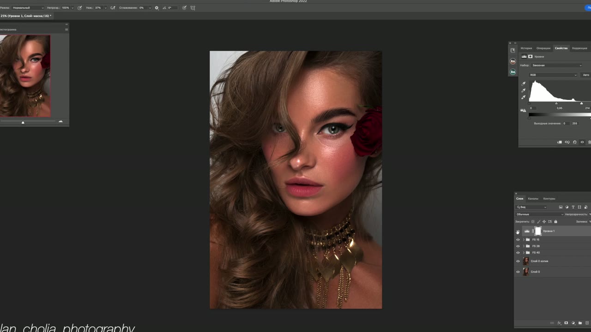This screenshot has height=332, width=591.
Task: Switch to the Контуры tab
Action: point(549,199)
